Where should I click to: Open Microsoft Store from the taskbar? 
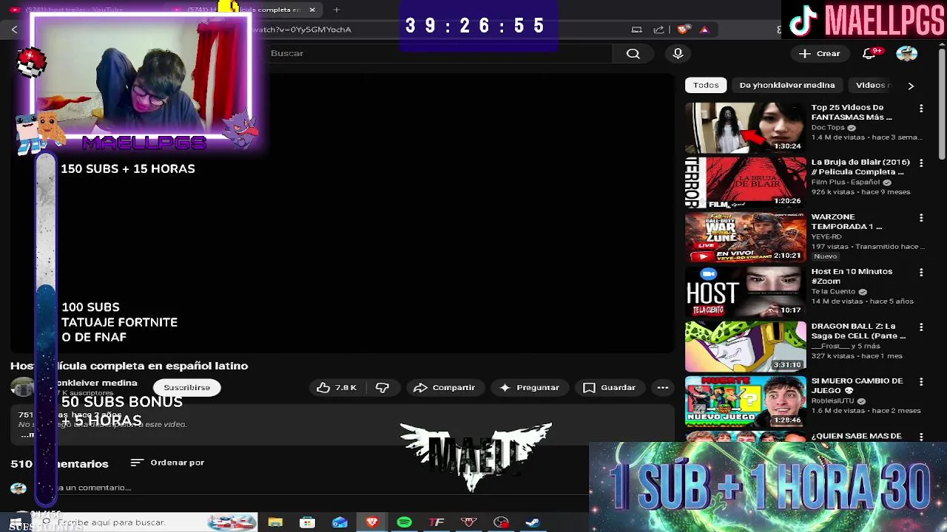click(x=307, y=522)
